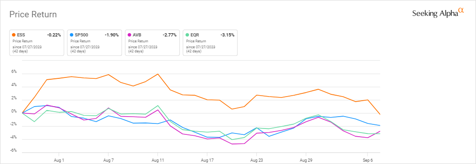Click the SP500 -1.90% return value
This screenshot has width=476, height=164.
(x=112, y=35)
